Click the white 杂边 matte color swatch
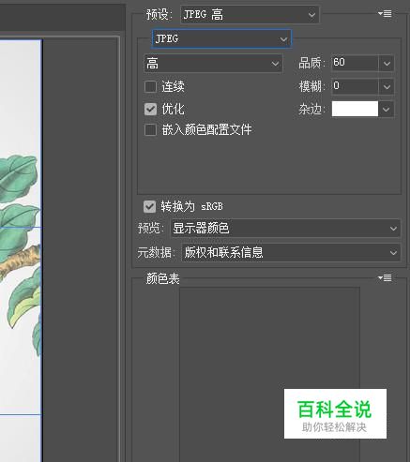The width and height of the screenshot is (410, 462). (355, 109)
